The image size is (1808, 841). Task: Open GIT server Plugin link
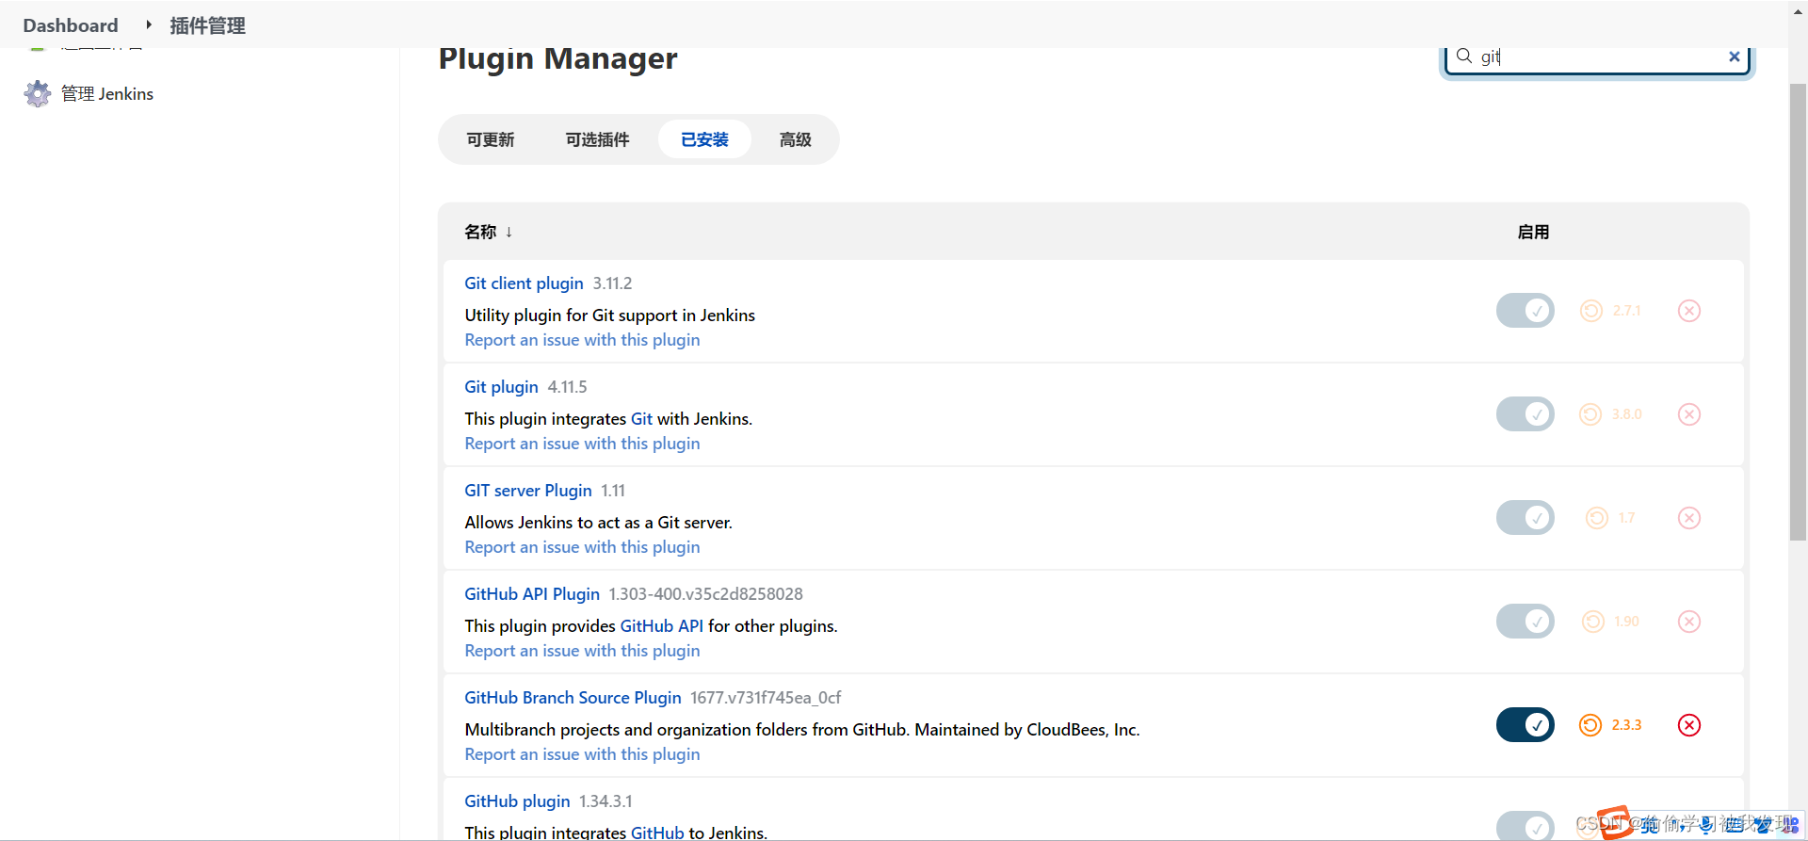[x=528, y=491]
